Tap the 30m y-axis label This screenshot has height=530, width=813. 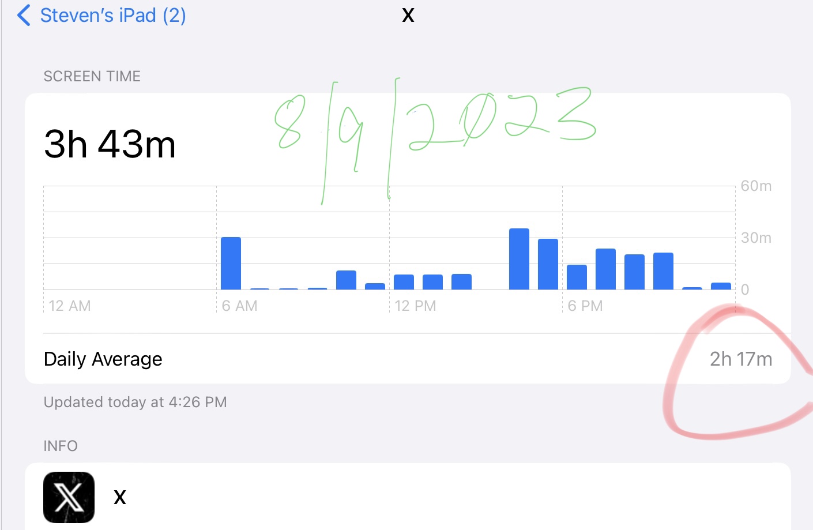756,238
